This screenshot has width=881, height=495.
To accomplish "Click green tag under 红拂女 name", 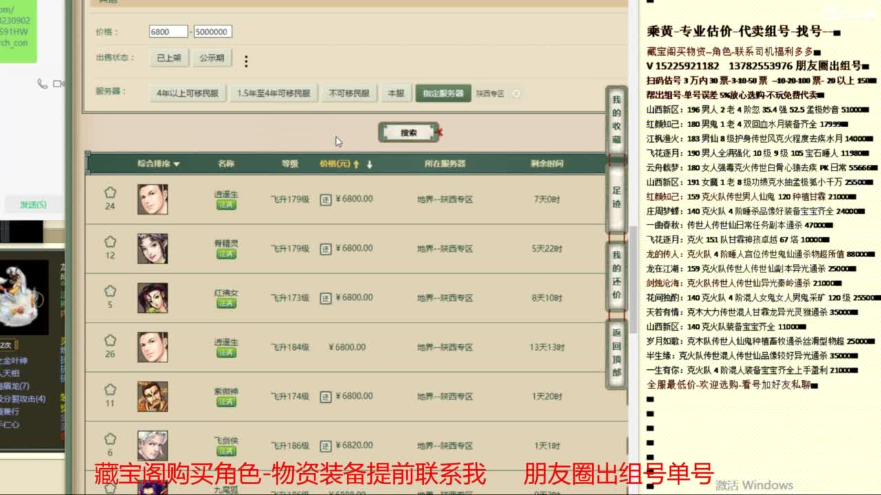I will (x=226, y=304).
